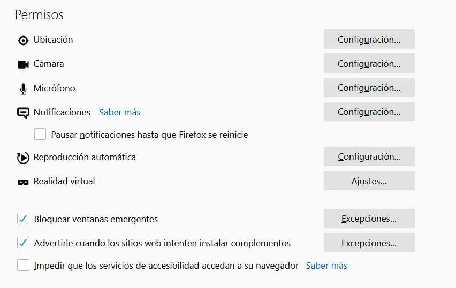Viewport: 456px width, 288px height.
Task: Uncheck the add-on install warning checkbox
Action: [x=23, y=243]
